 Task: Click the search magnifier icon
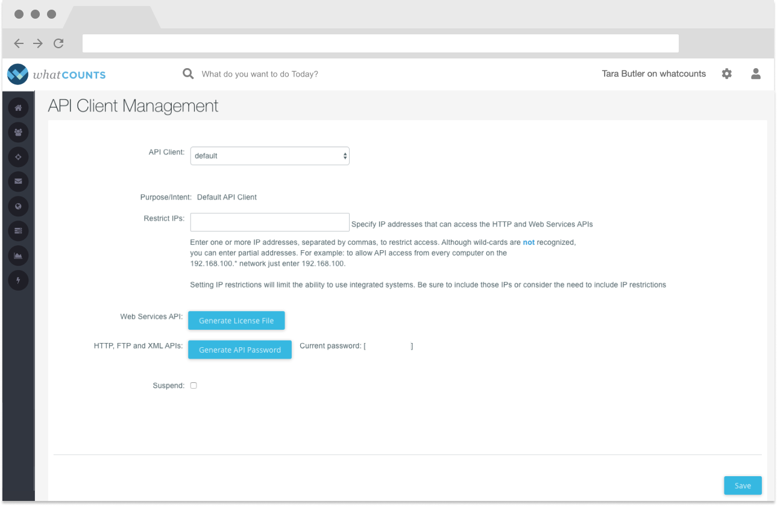point(188,74)
